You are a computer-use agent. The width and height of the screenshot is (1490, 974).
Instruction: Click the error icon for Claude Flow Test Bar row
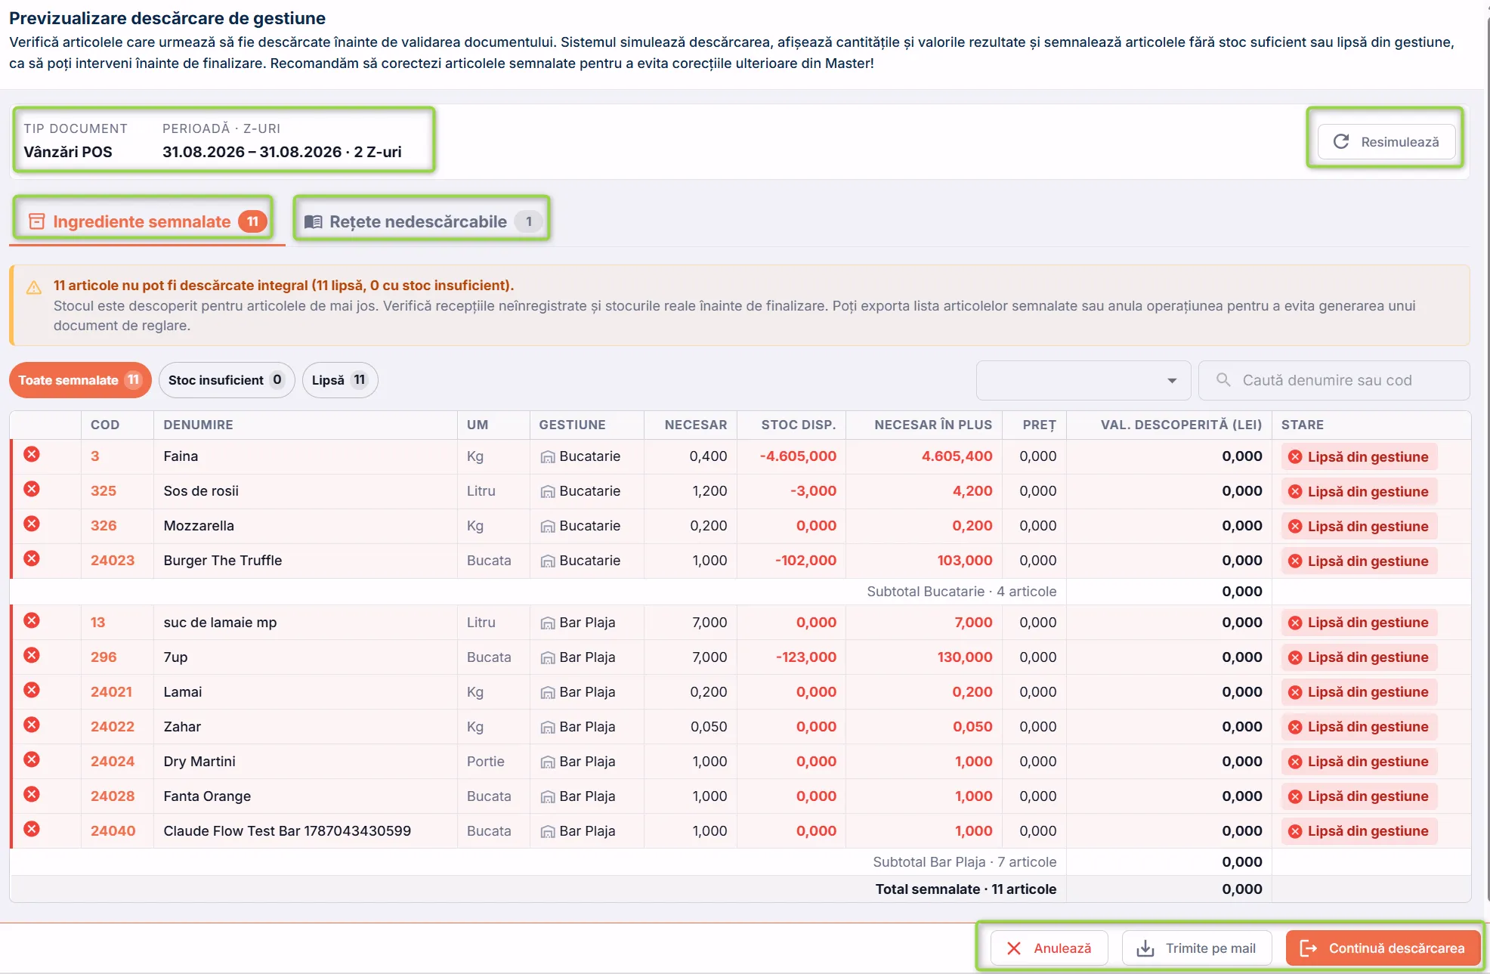tap(32, 829)
